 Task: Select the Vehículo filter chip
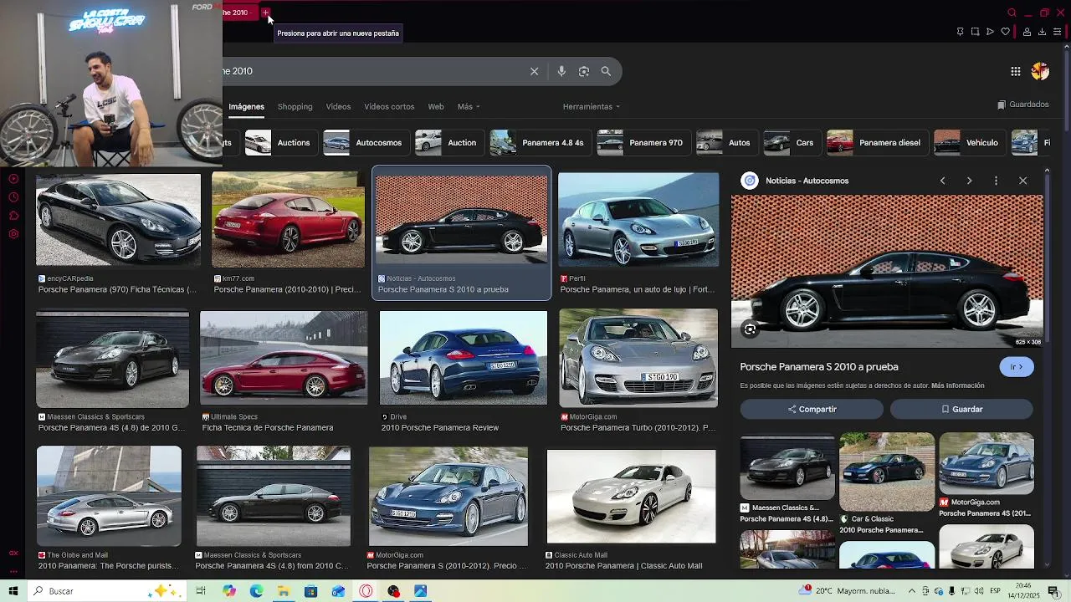969,143
